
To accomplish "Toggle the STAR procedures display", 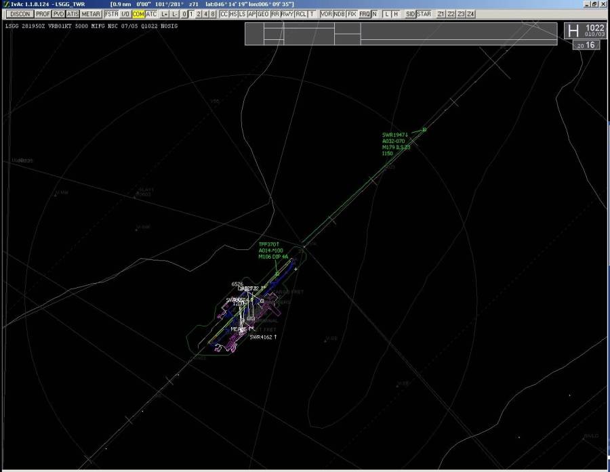I will [424, 14].
